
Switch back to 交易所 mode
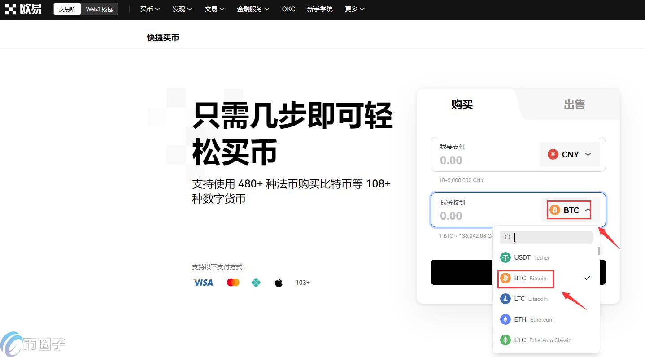[66, 9]
